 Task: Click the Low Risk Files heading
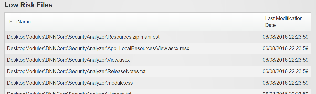click(x=28, y=5)
